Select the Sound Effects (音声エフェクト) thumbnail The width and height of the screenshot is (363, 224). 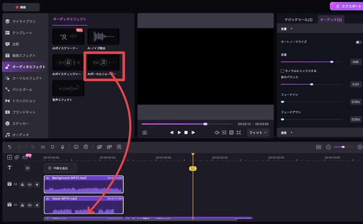tap(68, 88)
